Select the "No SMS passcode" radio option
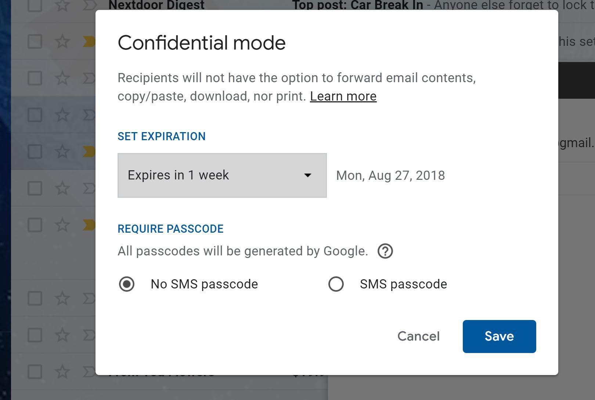The width and height of the screenshot is (595, 400). tap(127, 284)
